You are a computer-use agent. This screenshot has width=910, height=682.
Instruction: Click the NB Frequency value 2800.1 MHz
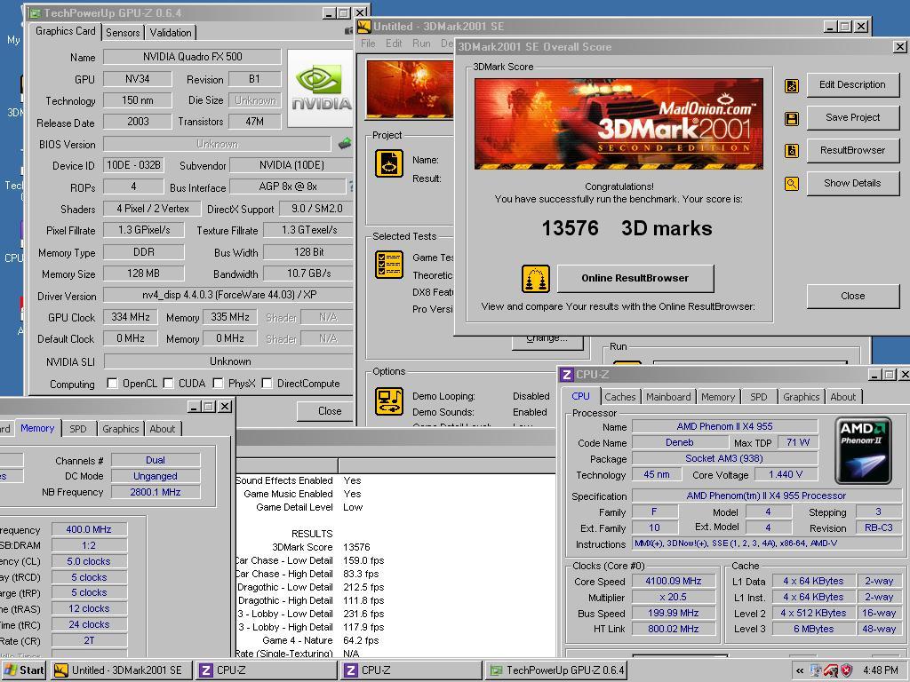[155, 492]
